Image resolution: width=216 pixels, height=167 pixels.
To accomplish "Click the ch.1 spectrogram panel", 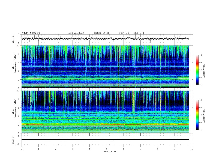I will click(105, 67).
